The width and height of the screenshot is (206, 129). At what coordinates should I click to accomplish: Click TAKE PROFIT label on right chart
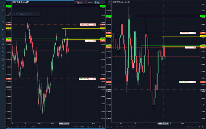click(x=184, y=82)
